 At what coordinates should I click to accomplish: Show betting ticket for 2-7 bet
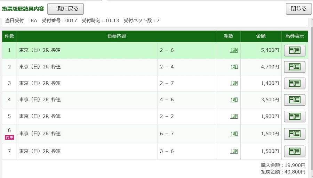[x=295, y=83]
